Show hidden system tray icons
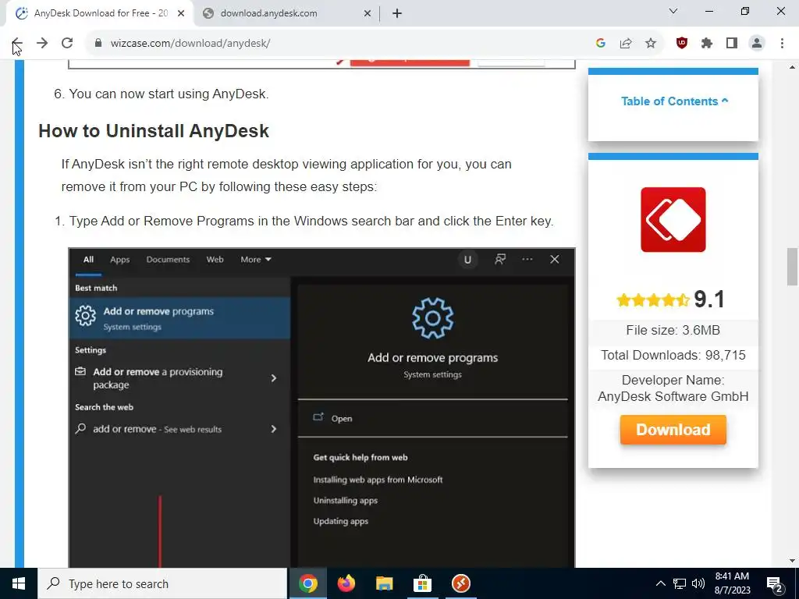Image resolution: width=799 pixels, height=599 pixels. (x=660, y=583)
